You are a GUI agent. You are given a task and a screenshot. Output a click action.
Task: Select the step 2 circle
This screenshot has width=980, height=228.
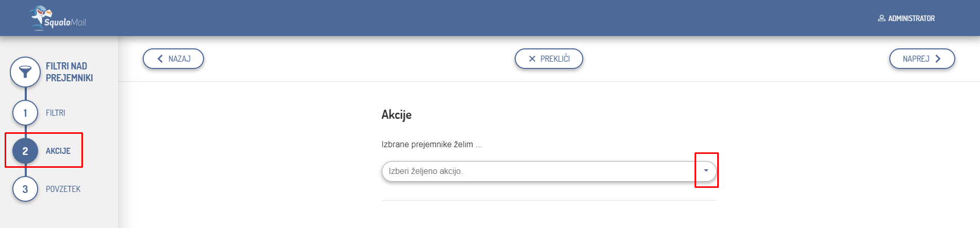tap(25, 151)
